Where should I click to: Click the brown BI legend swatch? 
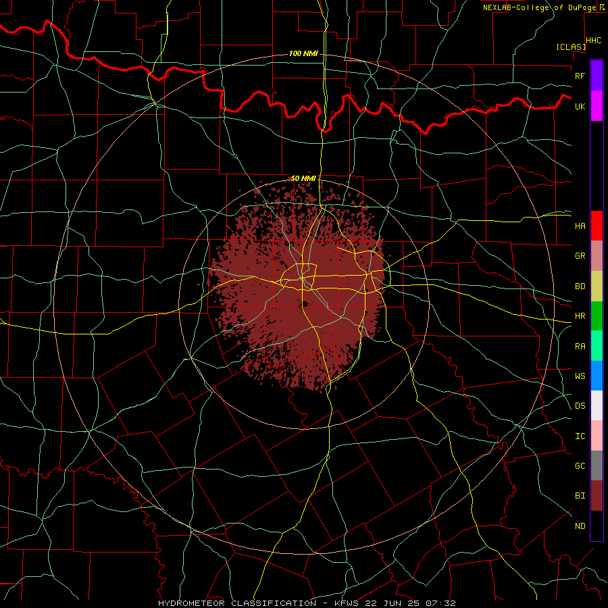coord(597,496)
